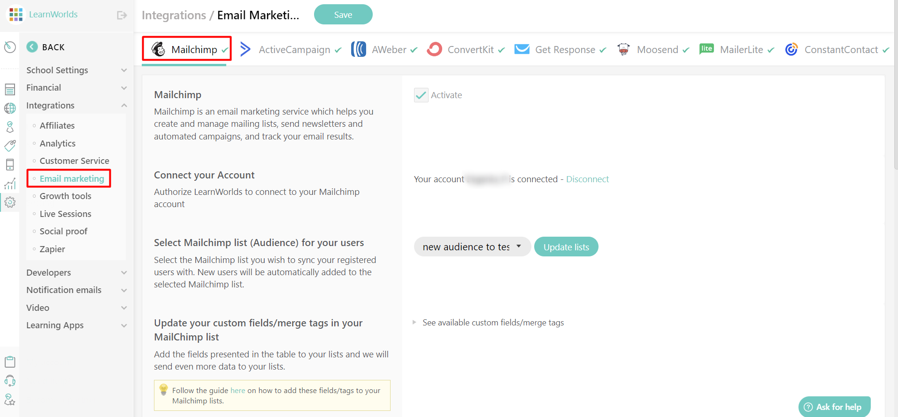This screenshot has height=417, width=898.
Task: Select 'Growth tools' in the Integrations menu
Action: (x=65, y=196)
